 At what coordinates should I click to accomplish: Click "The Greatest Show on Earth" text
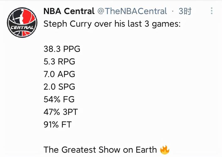click(x=100, y=149)
